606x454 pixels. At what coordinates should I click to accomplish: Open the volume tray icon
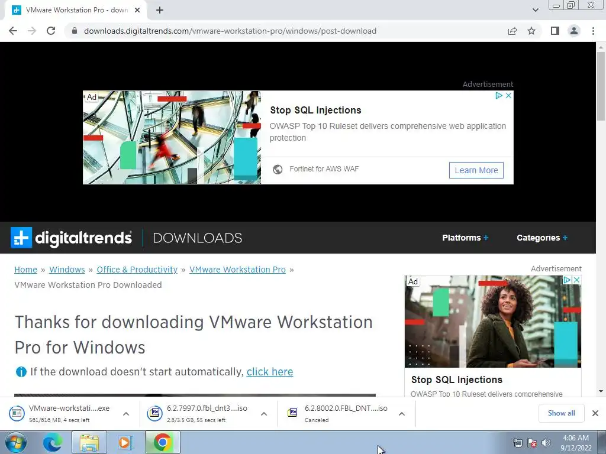click(546, 443)
